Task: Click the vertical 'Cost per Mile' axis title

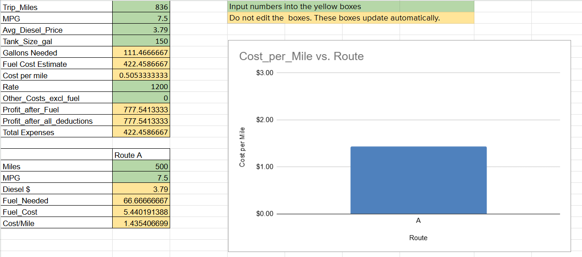Action: (242, 148)
